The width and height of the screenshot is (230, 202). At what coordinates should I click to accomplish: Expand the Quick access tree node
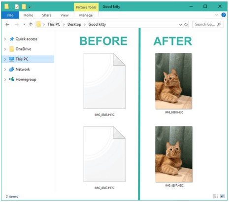tap(5, 39)
